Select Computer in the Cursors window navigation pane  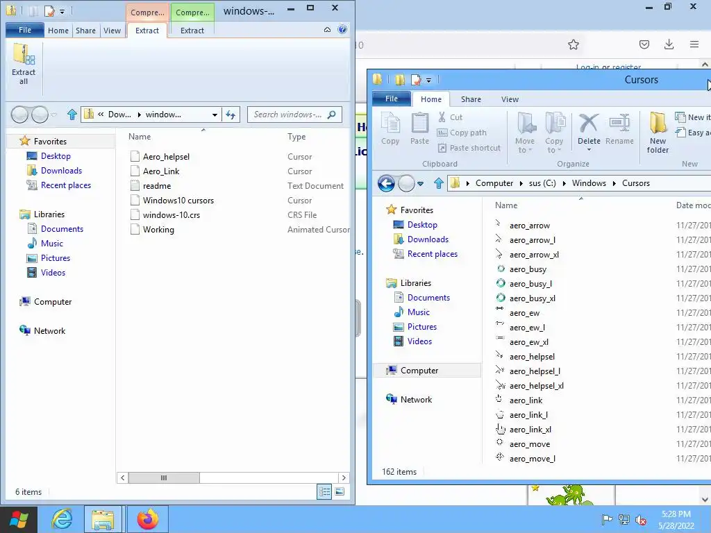click(x=419, y=371)
